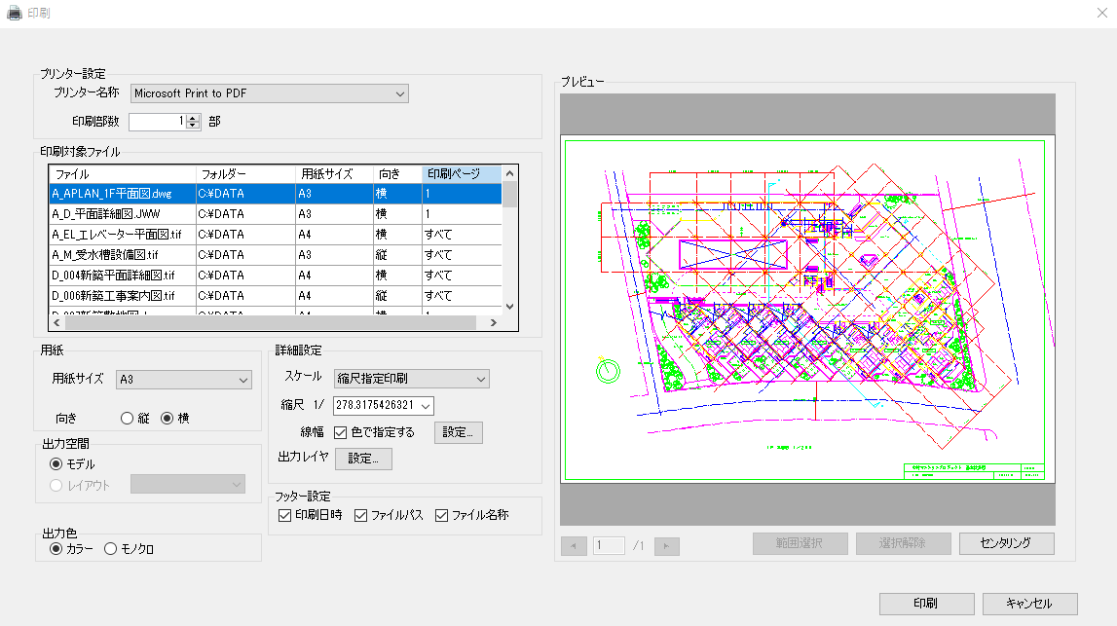Viewport: 1117px width, 626px height.
Task: Click the 用紙サイズ column header
Action: 334,173
